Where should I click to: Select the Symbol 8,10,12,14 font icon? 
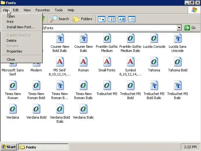point(131,62)
